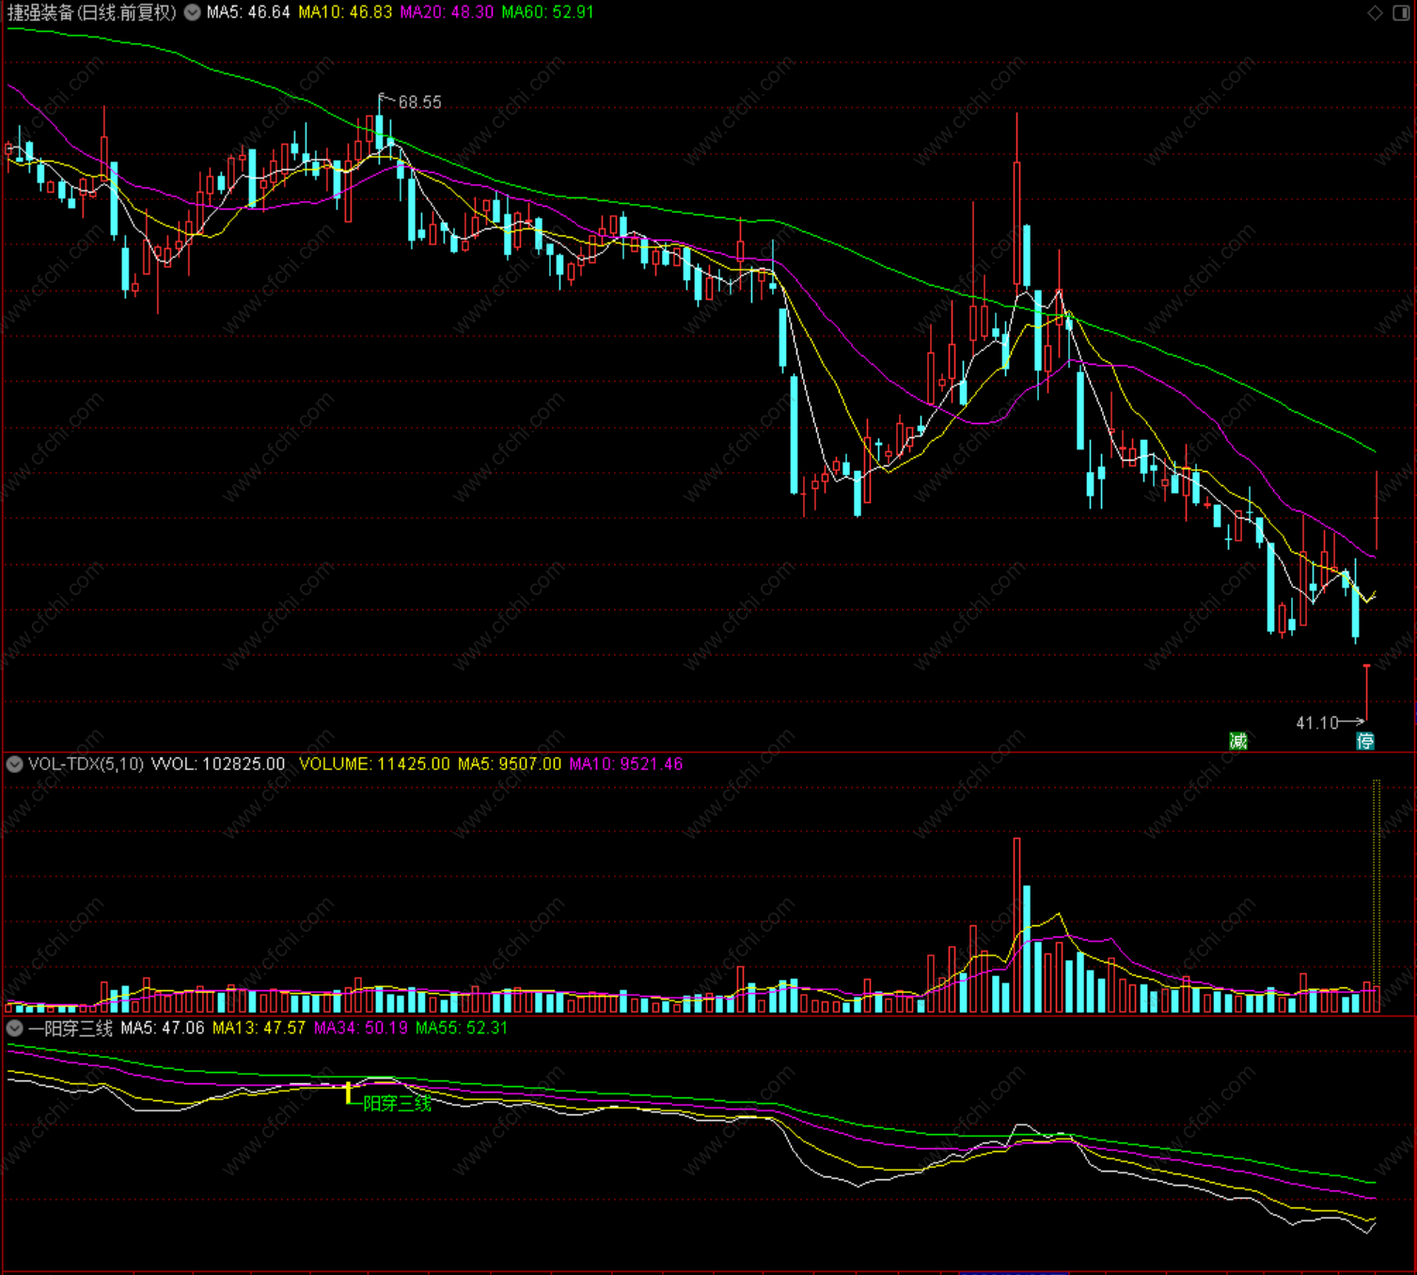Image resolution: width=1417 pixels, height=1275 pixels.
Task: Click the MA5: 47.06 label in bottom panel
Action: pos(163,1029)
